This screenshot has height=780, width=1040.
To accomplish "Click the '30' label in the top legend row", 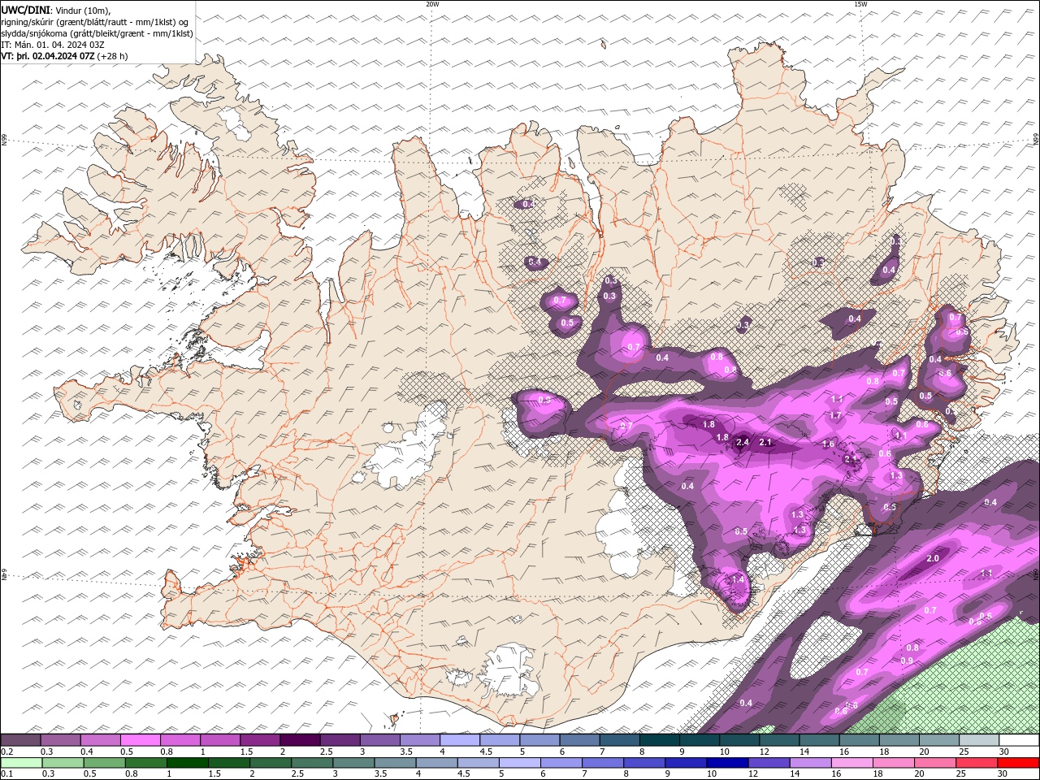I will tap(1003, 752).
